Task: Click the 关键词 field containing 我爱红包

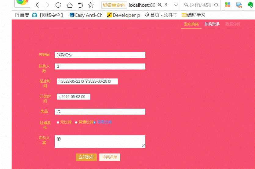Action: coord(100,55)
